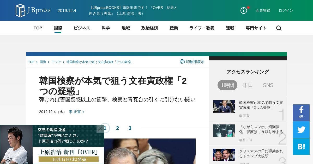Image resolution: width=313 pixels, height=164 pixels.
Task: Open 科学 section
Action: click(106, 28)
